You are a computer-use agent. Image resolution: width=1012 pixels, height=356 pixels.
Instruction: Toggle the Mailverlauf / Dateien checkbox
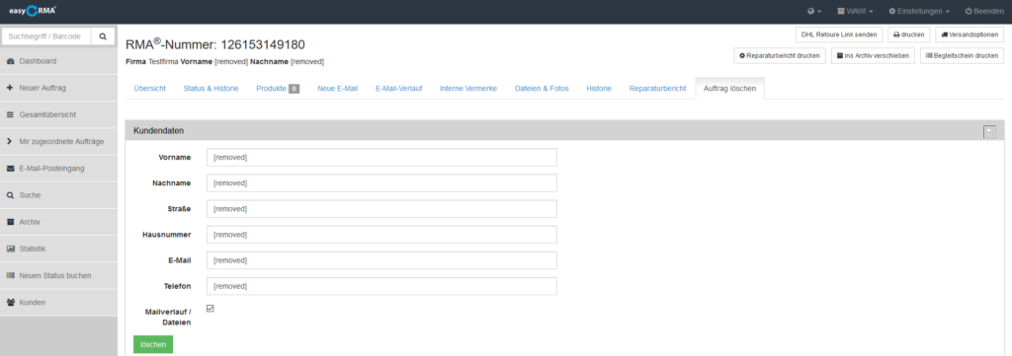[211, 309]
